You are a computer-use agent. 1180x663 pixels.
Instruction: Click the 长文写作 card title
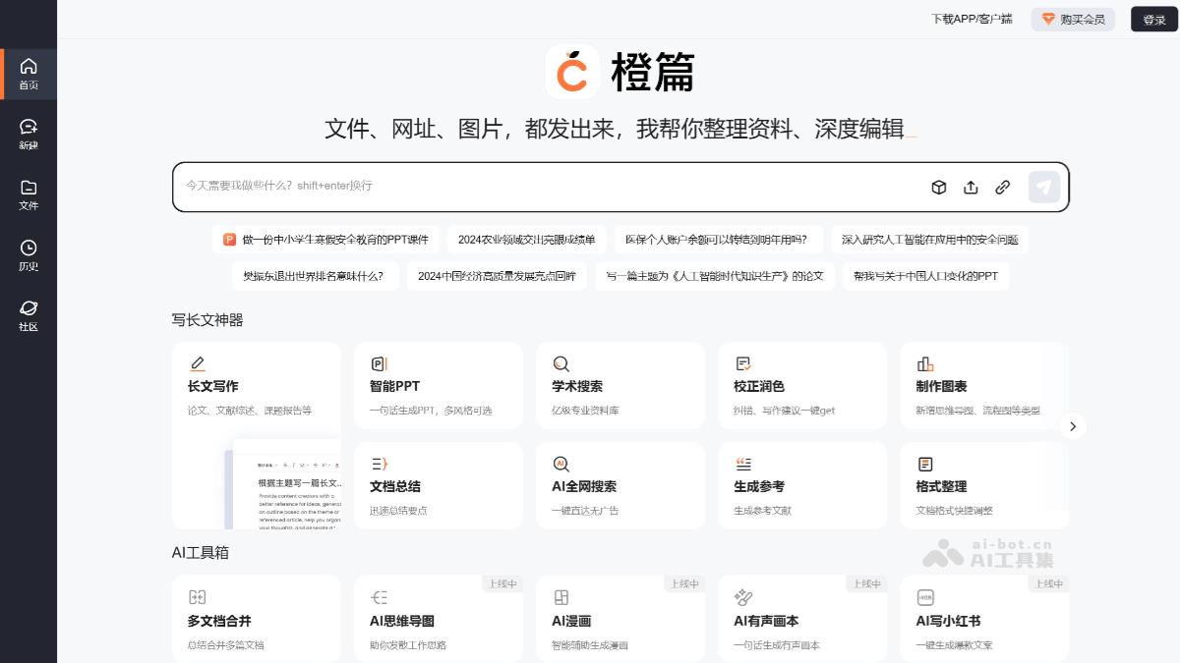click(212, 387)
